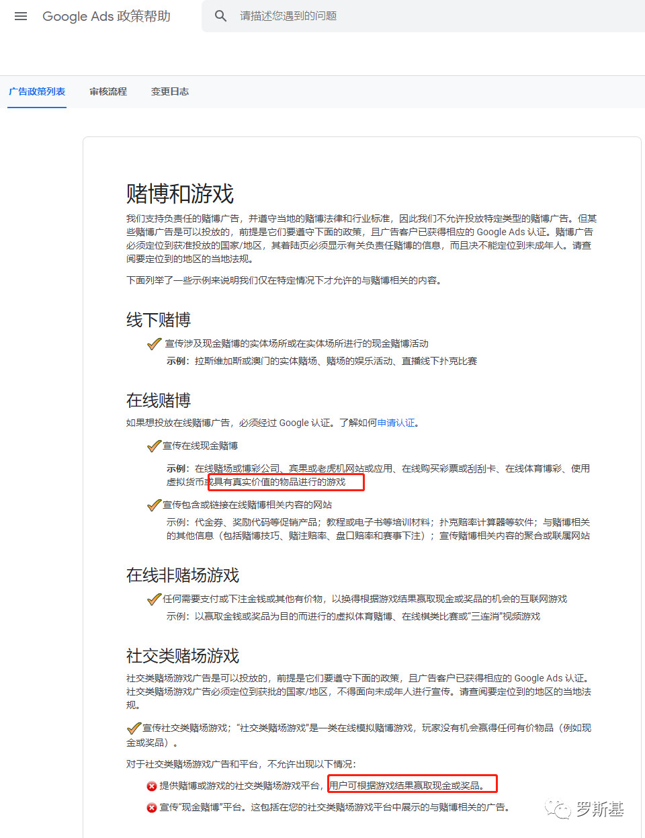Screen dimensions: 645x838
Task: Click highlighted text 用户可根据游戏结果赢取现金或奖品
Action: (x=407, y=786)
